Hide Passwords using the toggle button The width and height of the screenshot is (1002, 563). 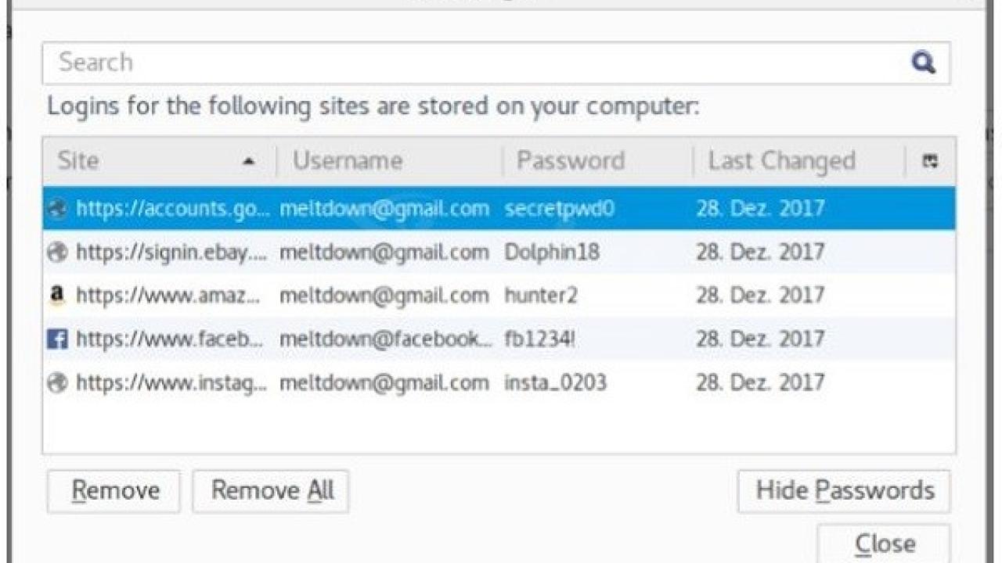845,491
